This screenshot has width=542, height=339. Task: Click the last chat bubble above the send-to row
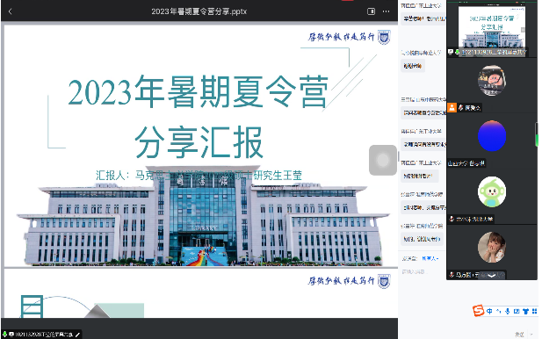click(422, 239)
